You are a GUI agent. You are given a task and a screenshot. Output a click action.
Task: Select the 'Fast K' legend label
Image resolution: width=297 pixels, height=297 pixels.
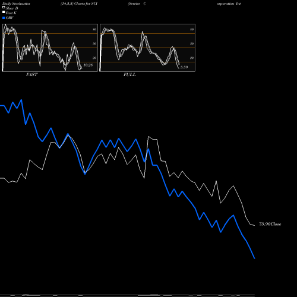pyautogui.click(x=11, y=13)
